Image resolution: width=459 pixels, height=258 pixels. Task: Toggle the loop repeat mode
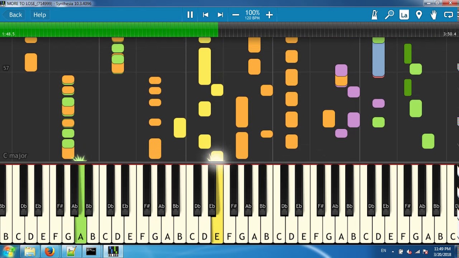pos(449,15)
